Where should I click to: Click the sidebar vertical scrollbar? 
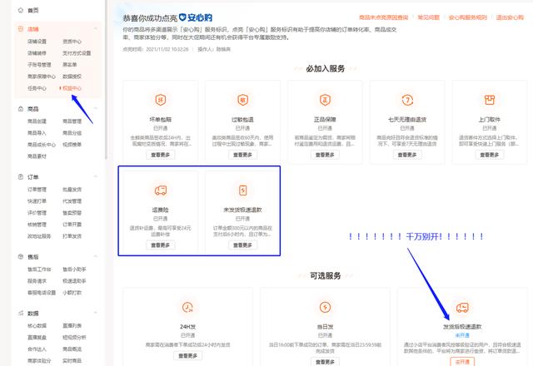[x=105, y=83]
